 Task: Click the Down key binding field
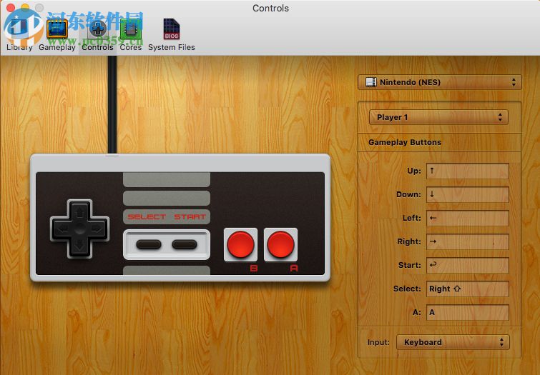pyautogui.click(x=467, y=194)
